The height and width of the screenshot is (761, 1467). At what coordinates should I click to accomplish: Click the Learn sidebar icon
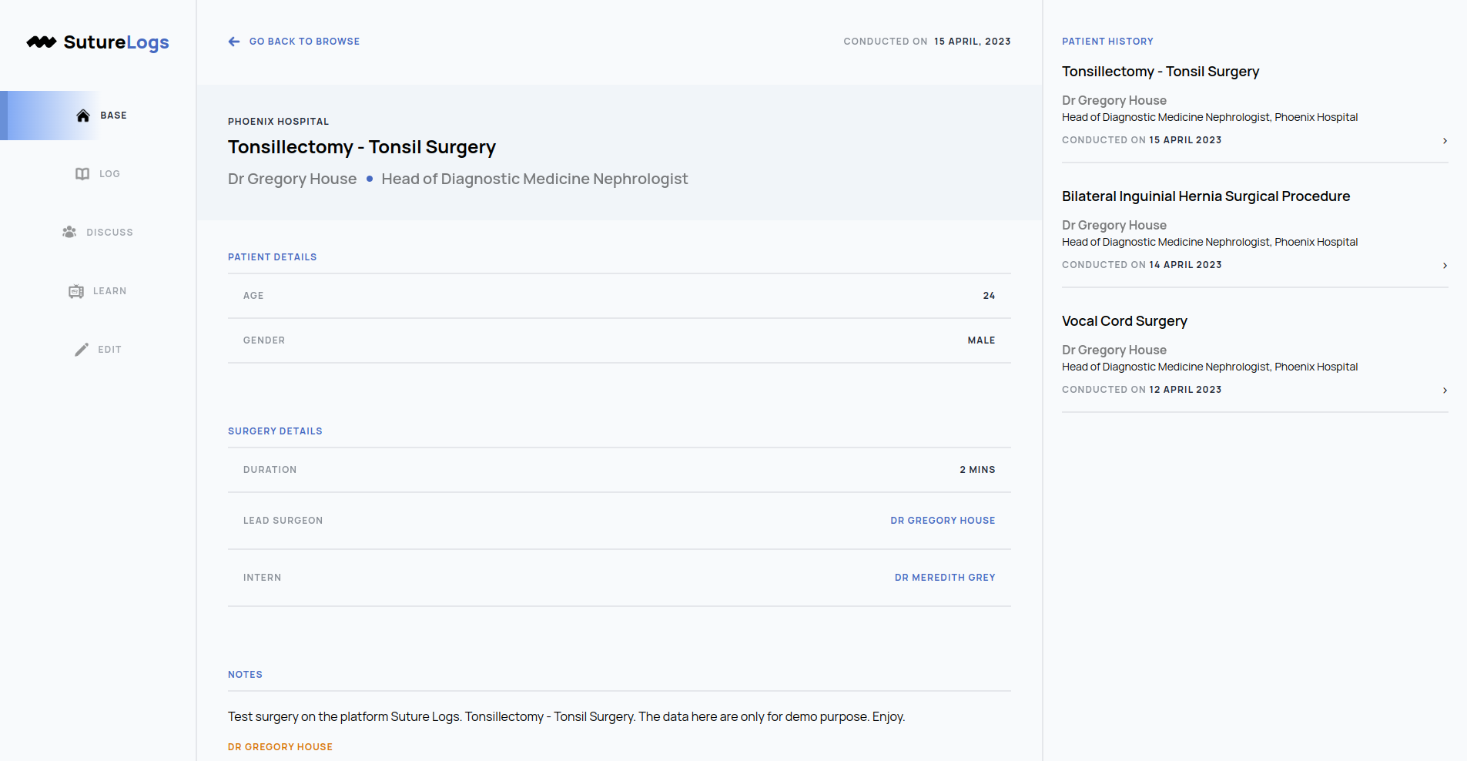pyautogui.click(x=76, y=291)
